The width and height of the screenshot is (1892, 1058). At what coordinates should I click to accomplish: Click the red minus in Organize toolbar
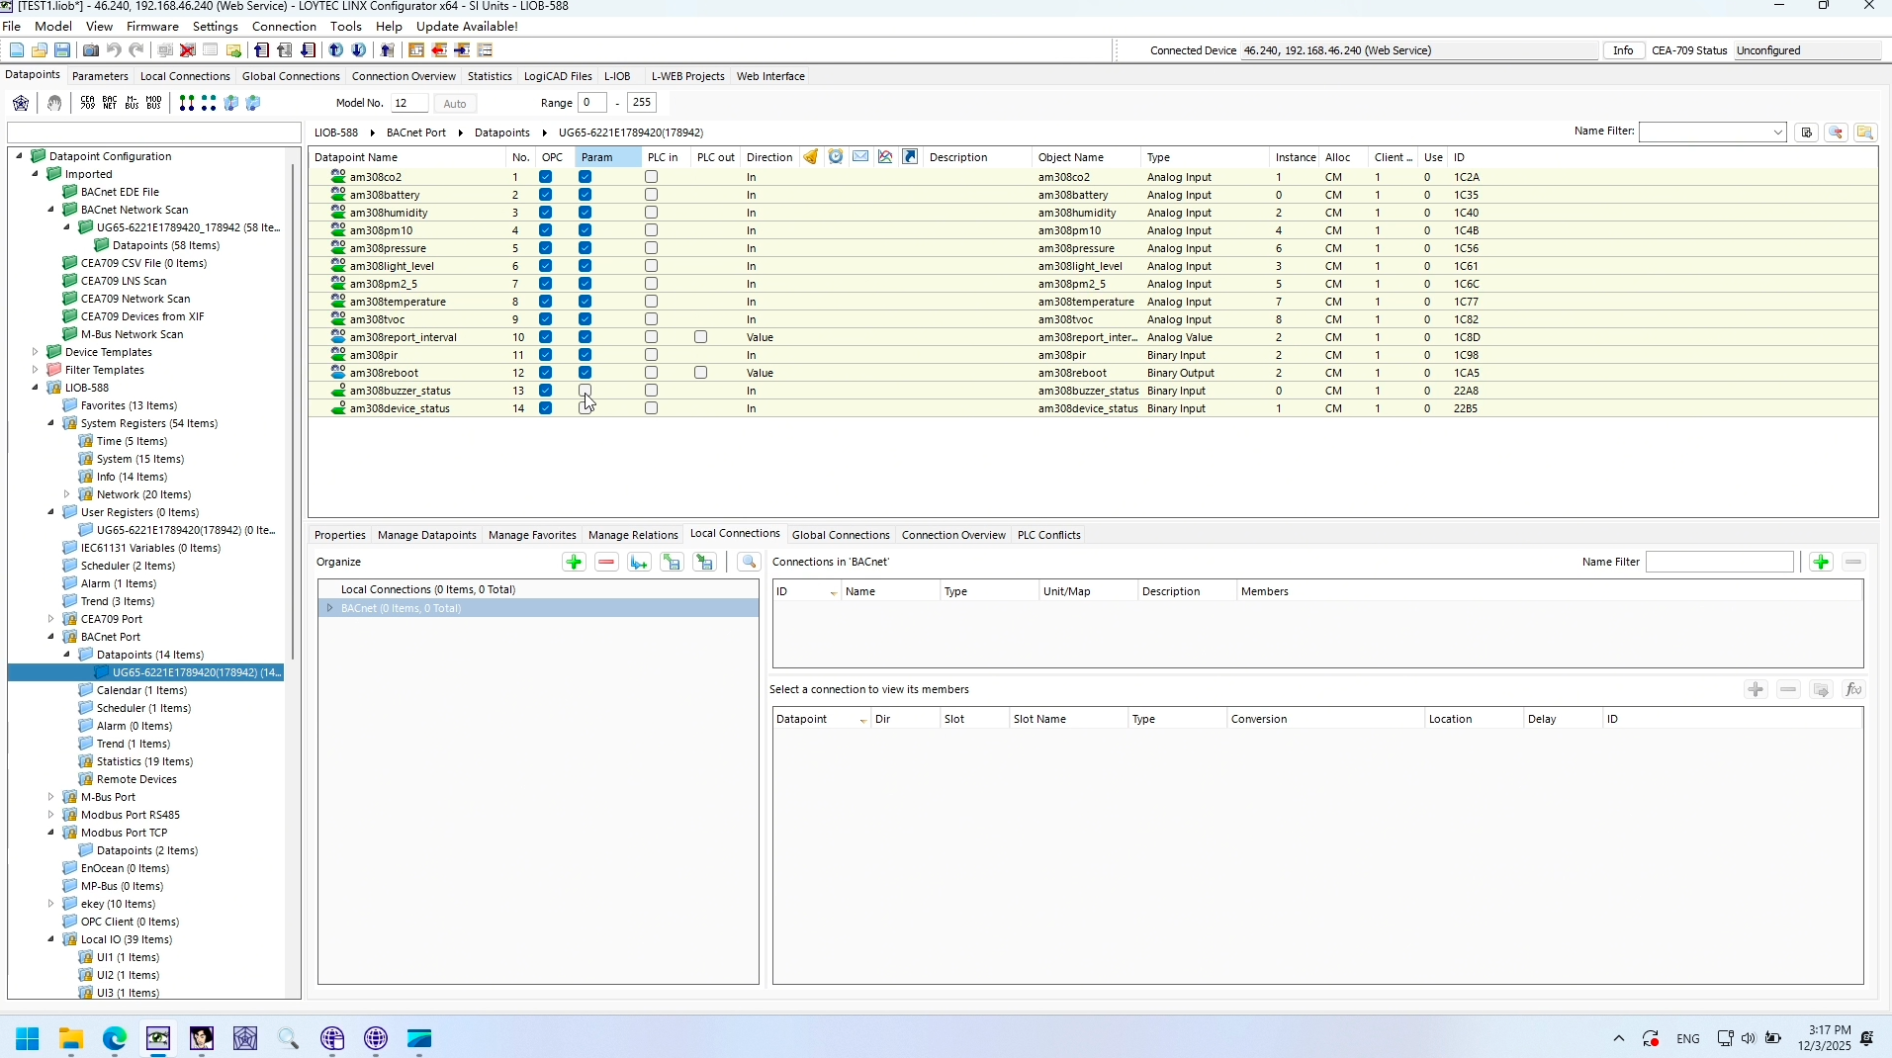[x=606, y=563]
